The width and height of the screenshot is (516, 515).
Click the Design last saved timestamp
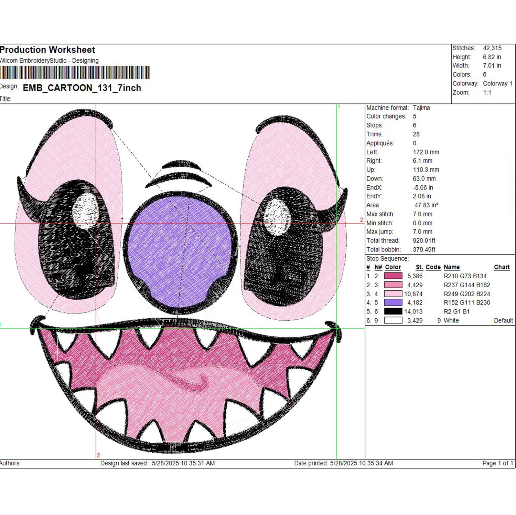pos(158,463)
